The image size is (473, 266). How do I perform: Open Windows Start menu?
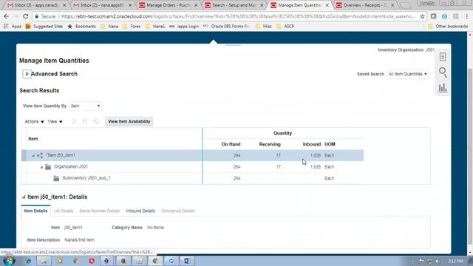[9, 261]
